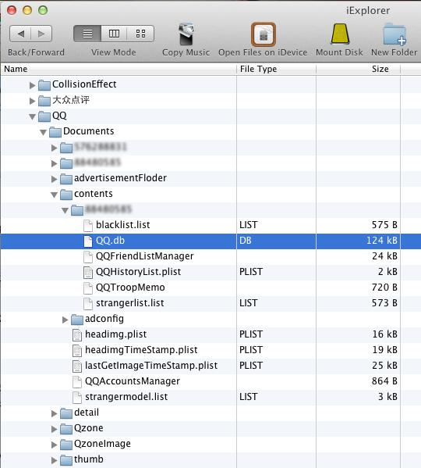
Task: Sort by the Name column header
Action: coord(119,69)
